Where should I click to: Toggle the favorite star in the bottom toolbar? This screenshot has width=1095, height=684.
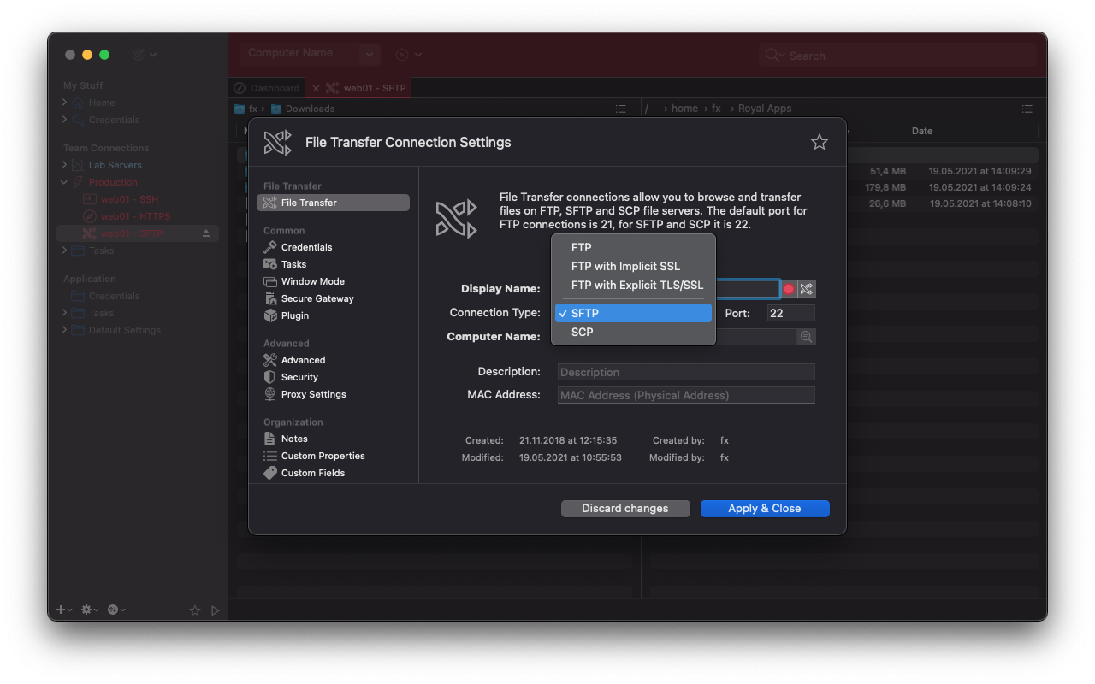(x=194, y=610)
